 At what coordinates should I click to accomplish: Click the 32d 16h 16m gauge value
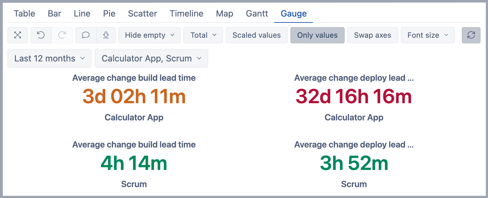(354, 97)
